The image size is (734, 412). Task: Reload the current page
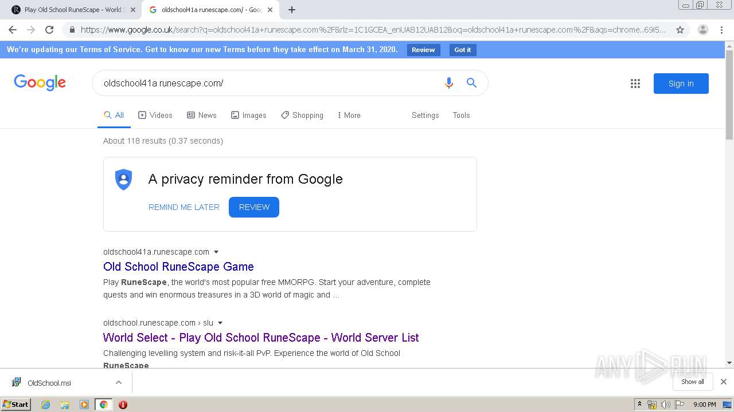click(x=49, y=30)
